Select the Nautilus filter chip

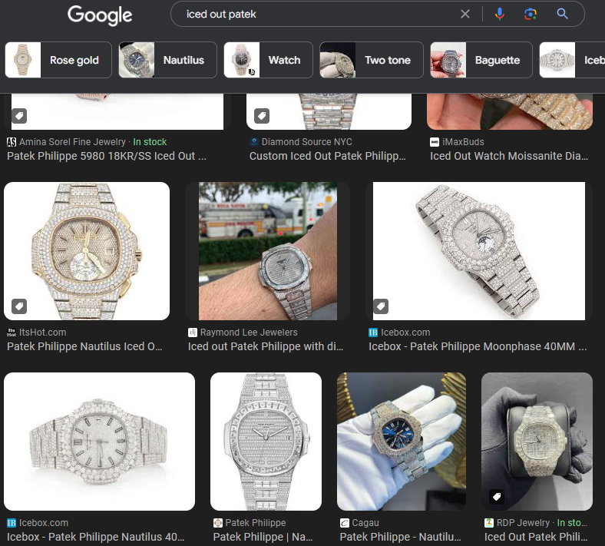(167, 60)
